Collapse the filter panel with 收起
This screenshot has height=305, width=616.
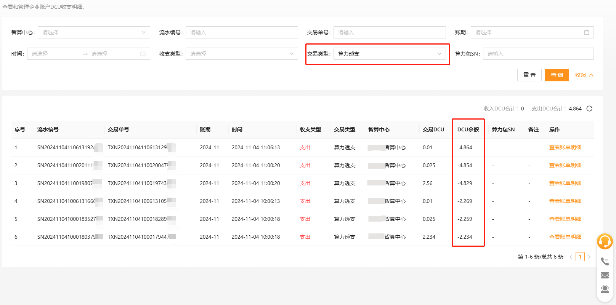(x=584, y=75)
